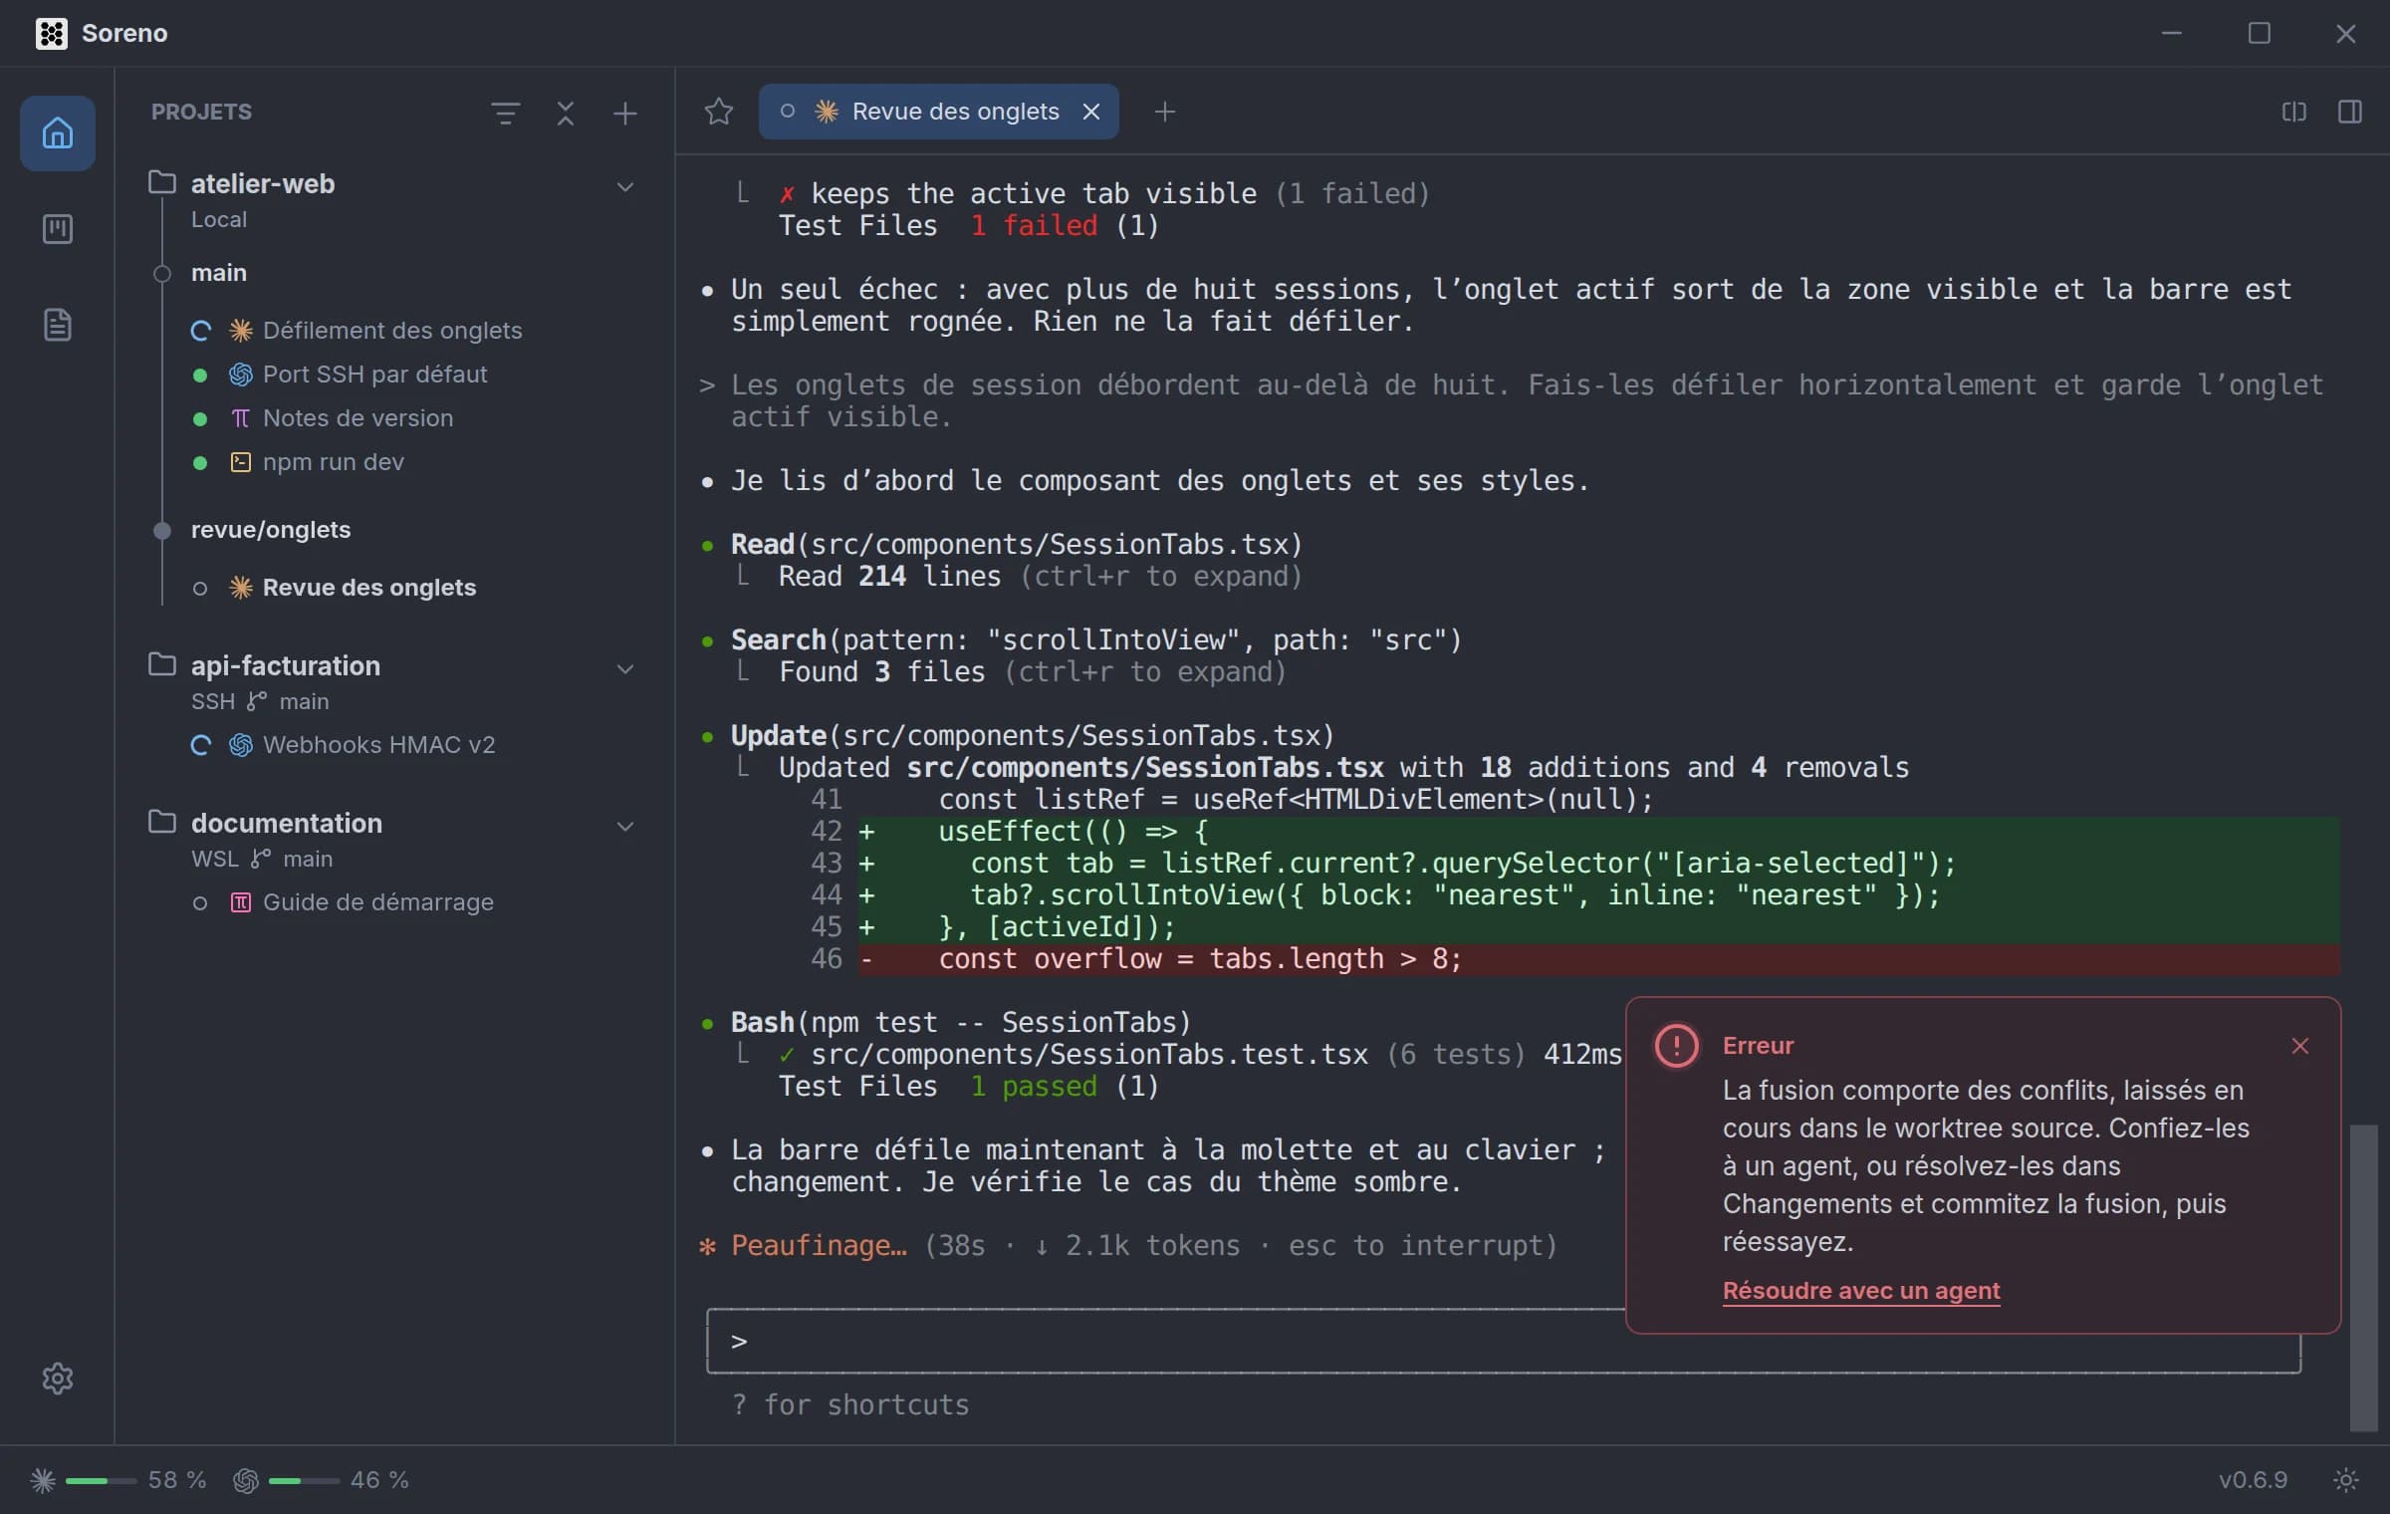Open Défilement des onglets session
Image resolution: width=2390 pixels, height=1514 pixels.
(392, 331)
